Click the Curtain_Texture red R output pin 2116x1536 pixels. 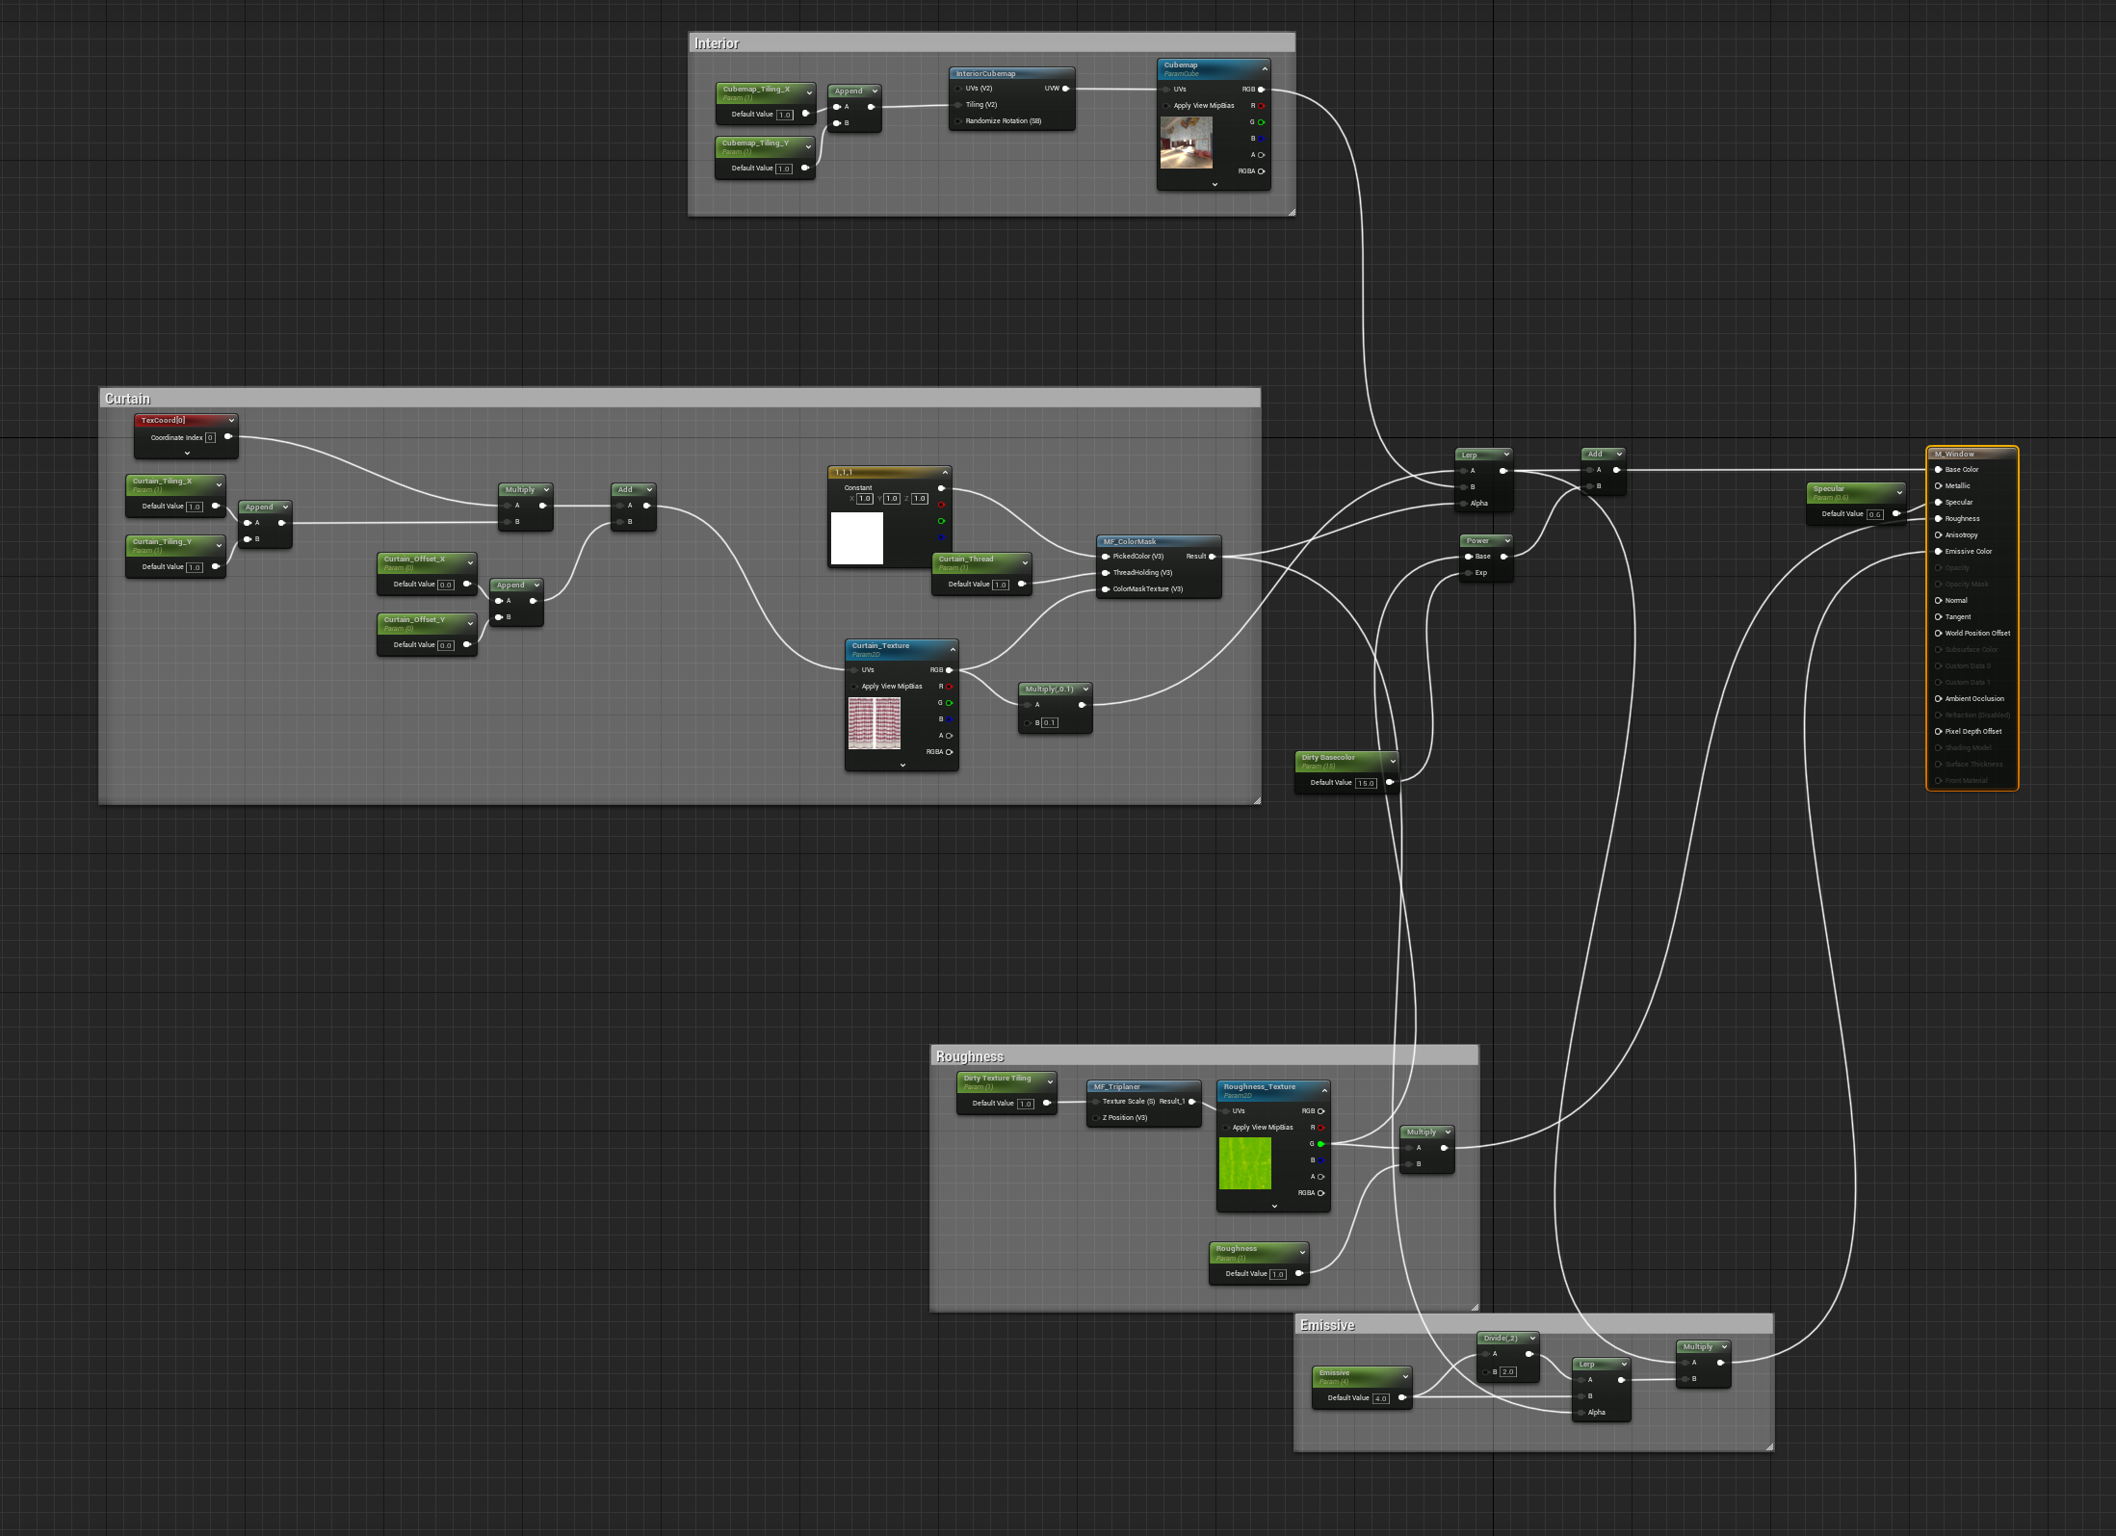point(949,687)
